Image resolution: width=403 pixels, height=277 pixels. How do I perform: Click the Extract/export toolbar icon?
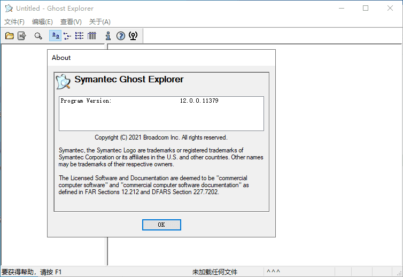point(22,36)
